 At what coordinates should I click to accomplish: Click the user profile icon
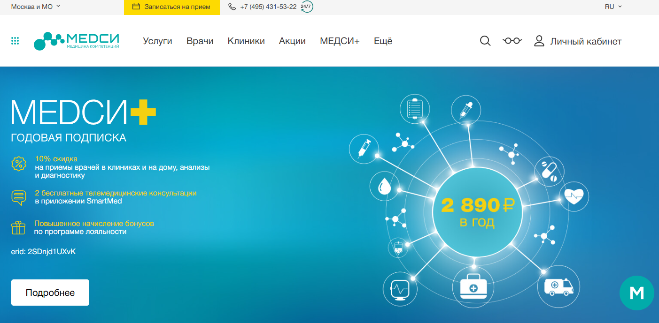tap(539, 41)
